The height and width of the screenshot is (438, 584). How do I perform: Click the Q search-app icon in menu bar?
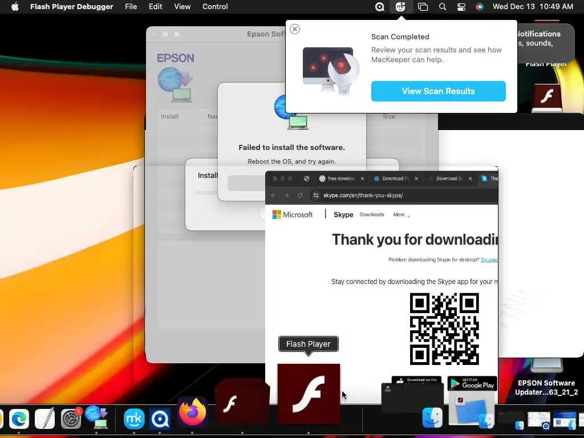tap(379, 7)
